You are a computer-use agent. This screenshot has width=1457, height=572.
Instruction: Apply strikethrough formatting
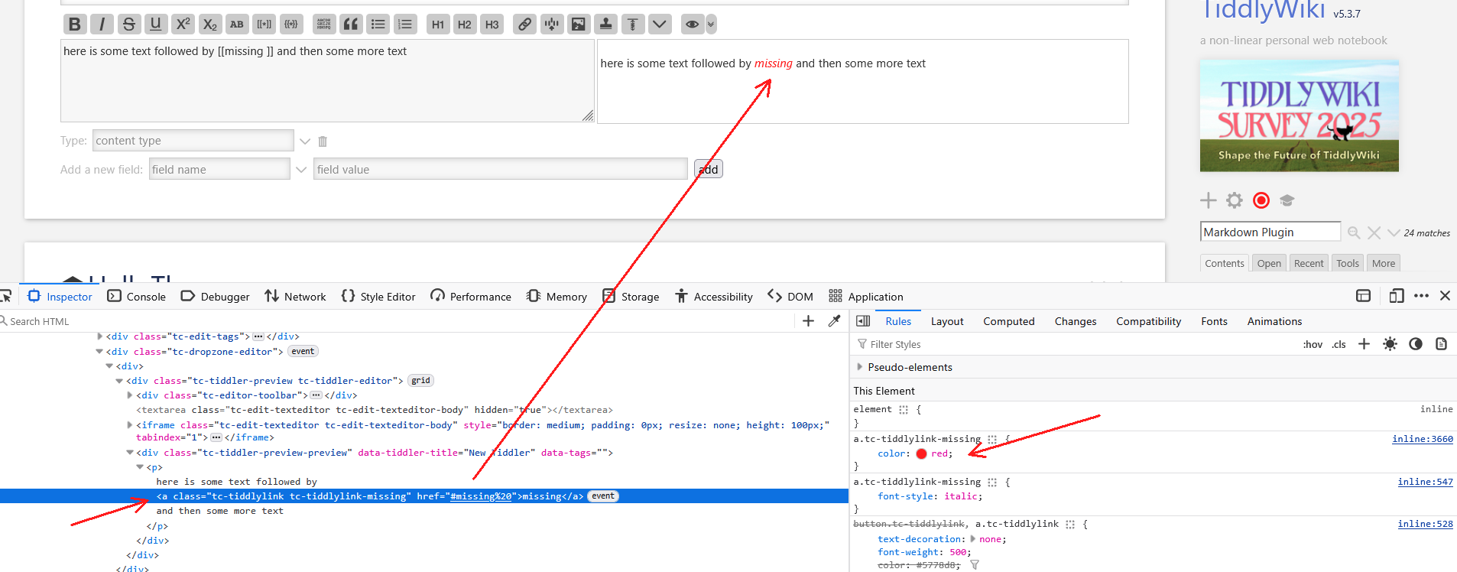[x=128, y=24]
